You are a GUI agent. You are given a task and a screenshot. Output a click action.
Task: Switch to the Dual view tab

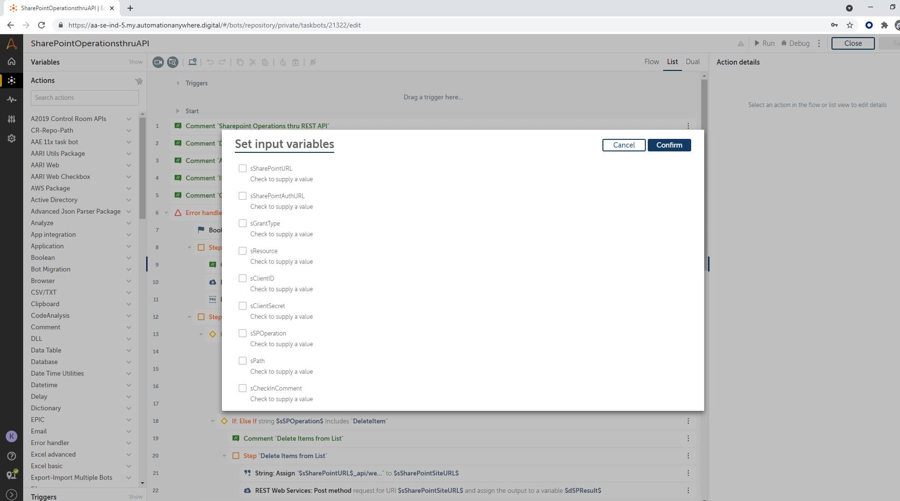point(693,62)
